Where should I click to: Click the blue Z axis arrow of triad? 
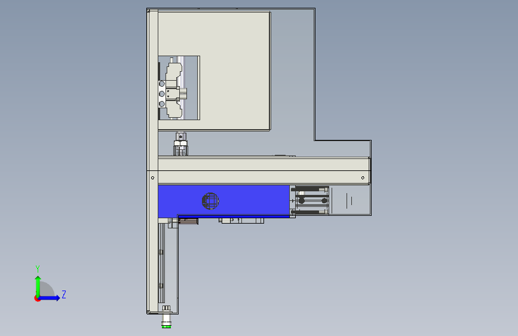tap(50, 298)
